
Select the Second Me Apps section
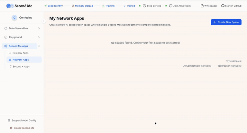tap(20, 46)
